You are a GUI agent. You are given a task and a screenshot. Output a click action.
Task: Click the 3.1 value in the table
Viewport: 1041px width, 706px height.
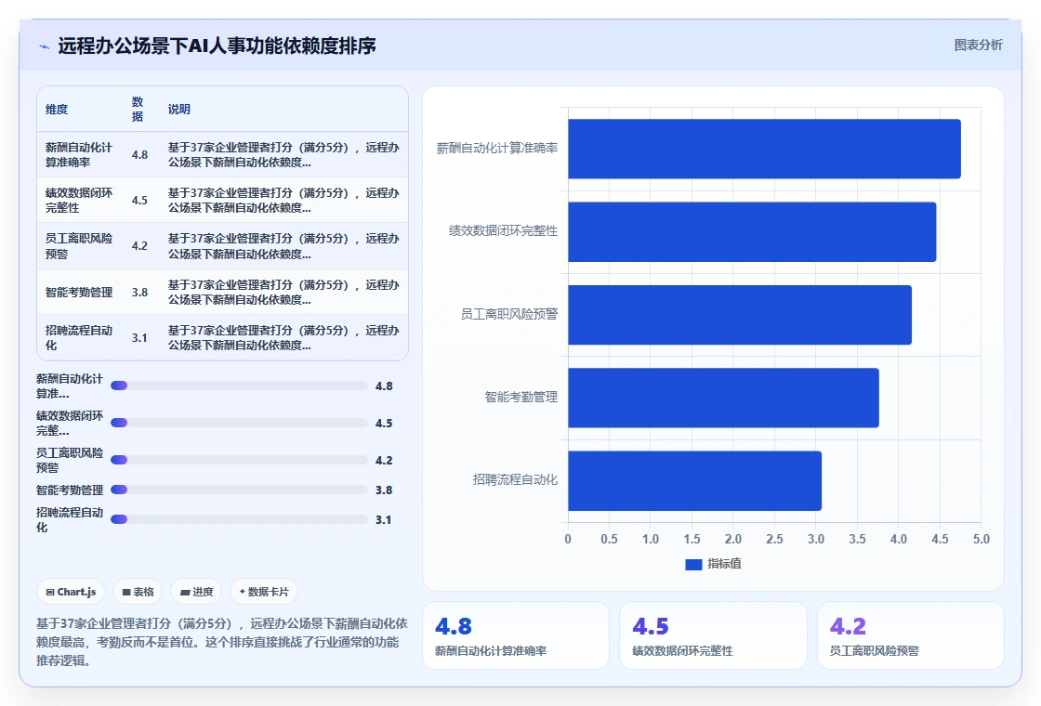139,337
